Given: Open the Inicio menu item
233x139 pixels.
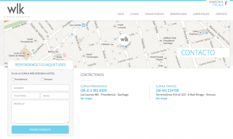Looking at the screenshot, I should click(120, 14).
